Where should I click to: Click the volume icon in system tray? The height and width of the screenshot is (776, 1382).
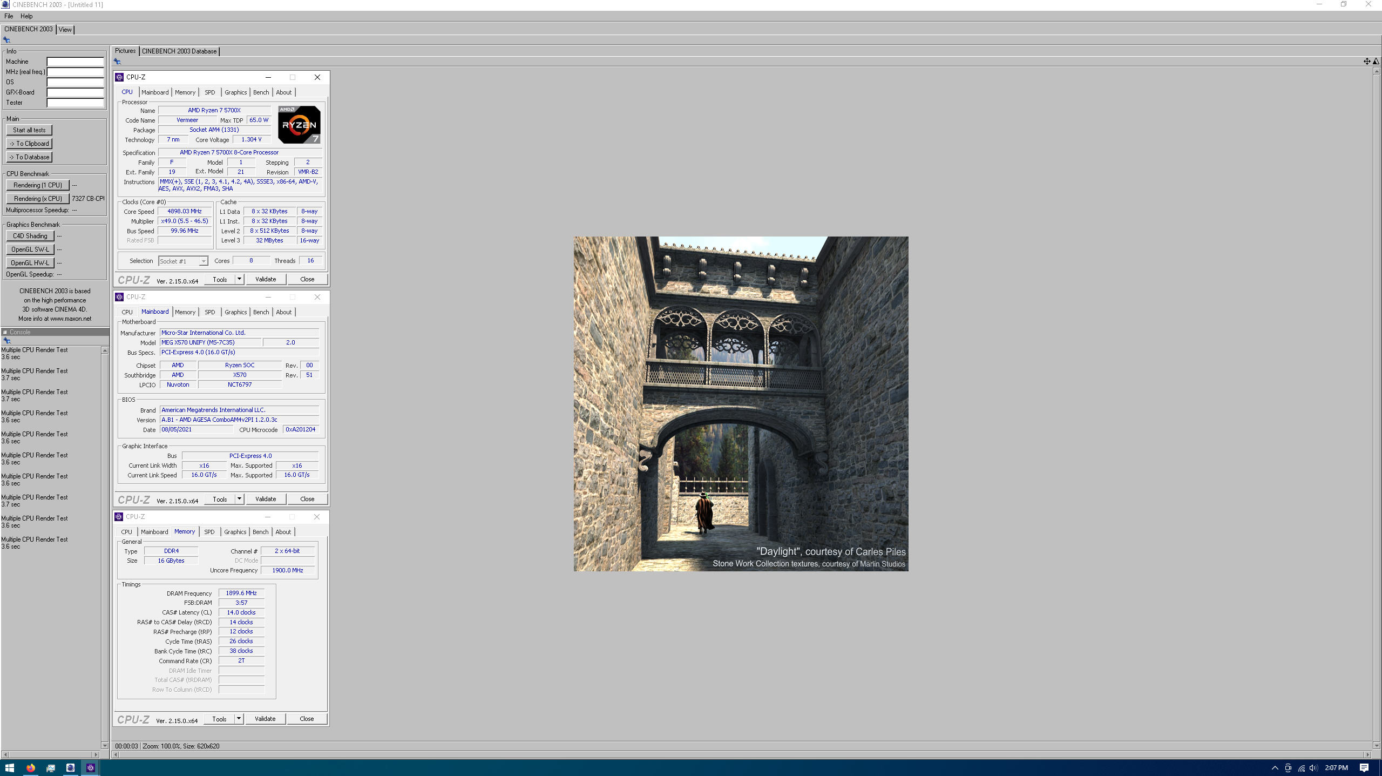click(x=1313, y=768)
